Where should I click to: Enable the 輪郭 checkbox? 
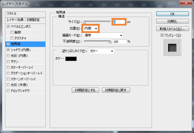12,32
